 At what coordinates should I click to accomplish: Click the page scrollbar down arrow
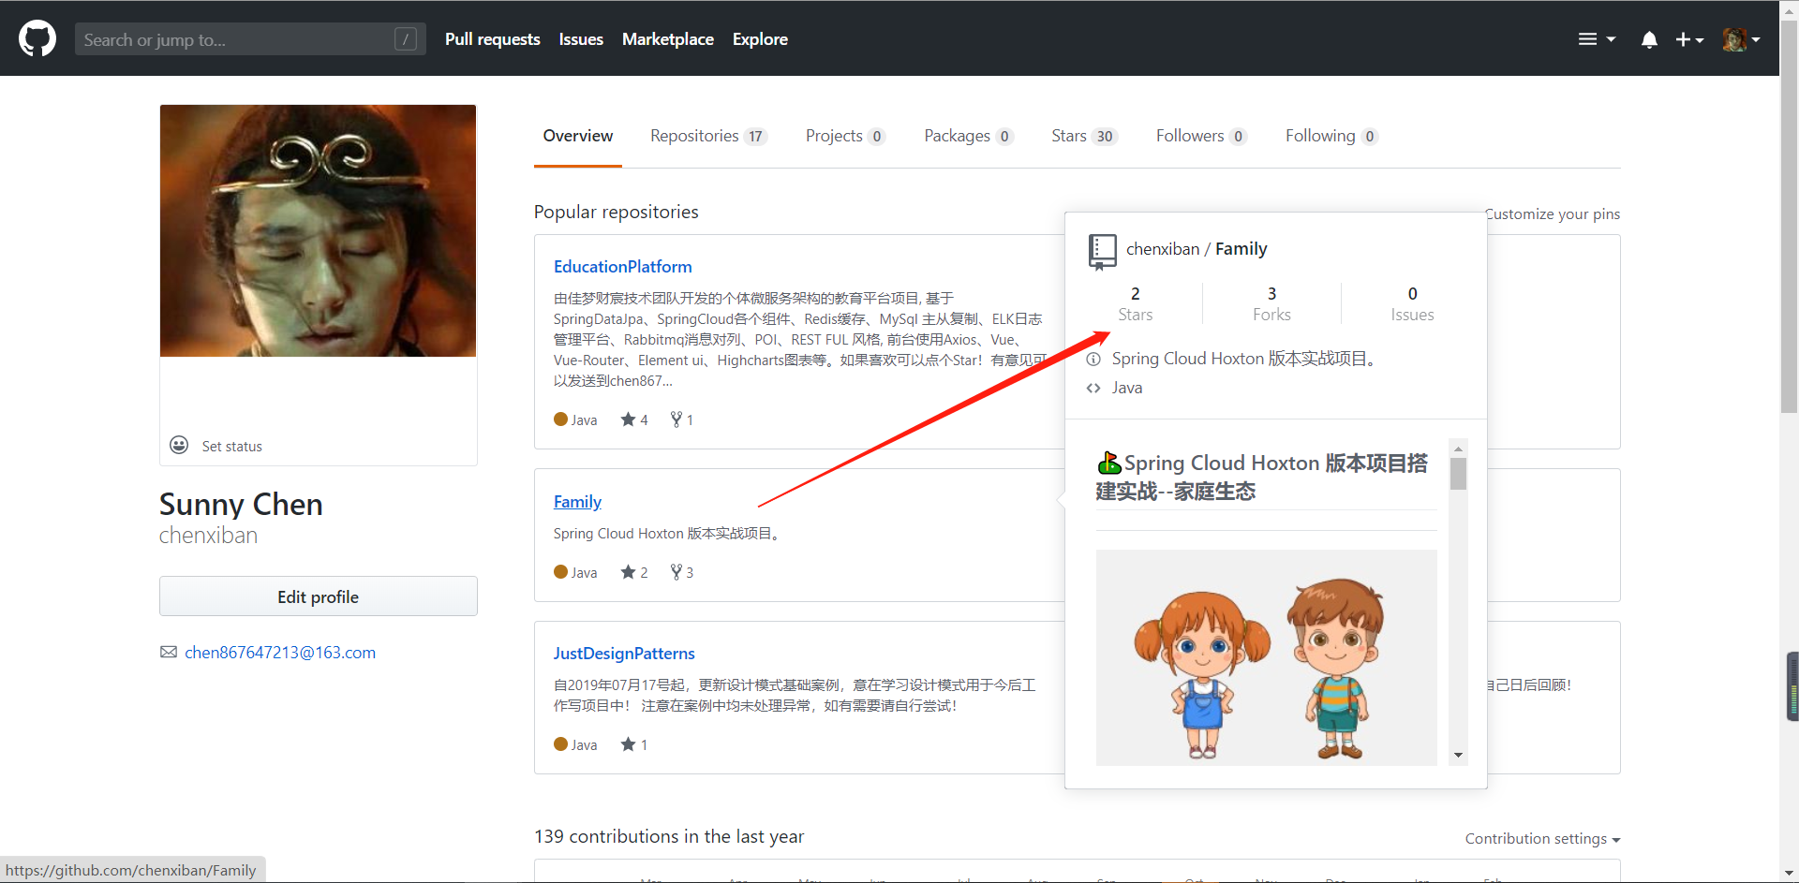point(1790,874)
